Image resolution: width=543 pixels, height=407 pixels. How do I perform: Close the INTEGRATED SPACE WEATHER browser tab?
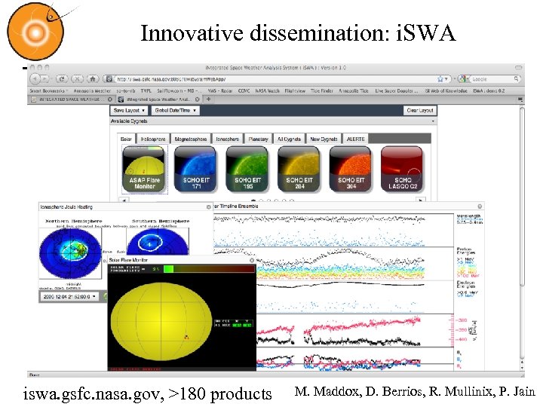coord(110,99)
